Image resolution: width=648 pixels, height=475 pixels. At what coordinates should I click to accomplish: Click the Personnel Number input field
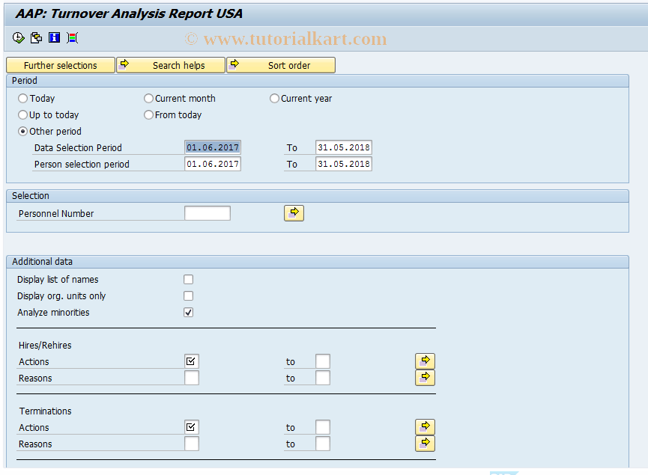pyautogui.click(x=208, y=212)
